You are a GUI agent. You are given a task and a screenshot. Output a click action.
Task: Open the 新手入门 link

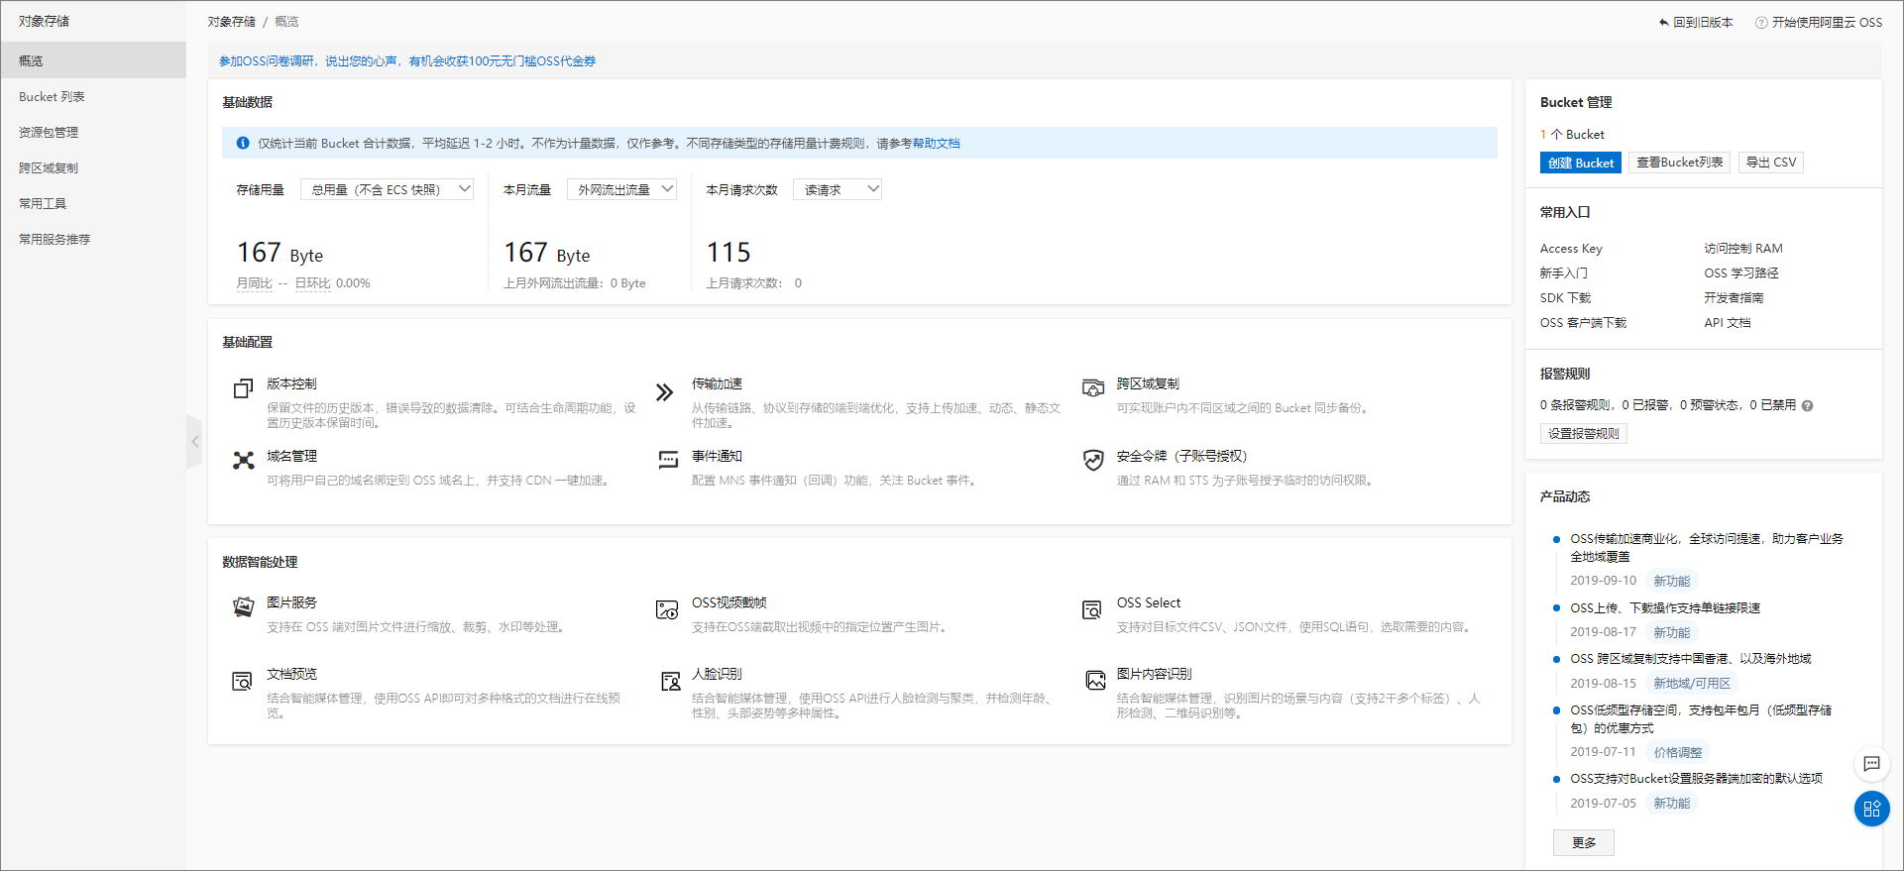click(1564, 273)
